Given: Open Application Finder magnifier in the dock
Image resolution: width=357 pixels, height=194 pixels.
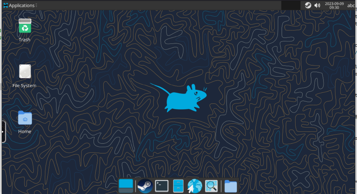Looking at the screenshot, I should (211, 186).
